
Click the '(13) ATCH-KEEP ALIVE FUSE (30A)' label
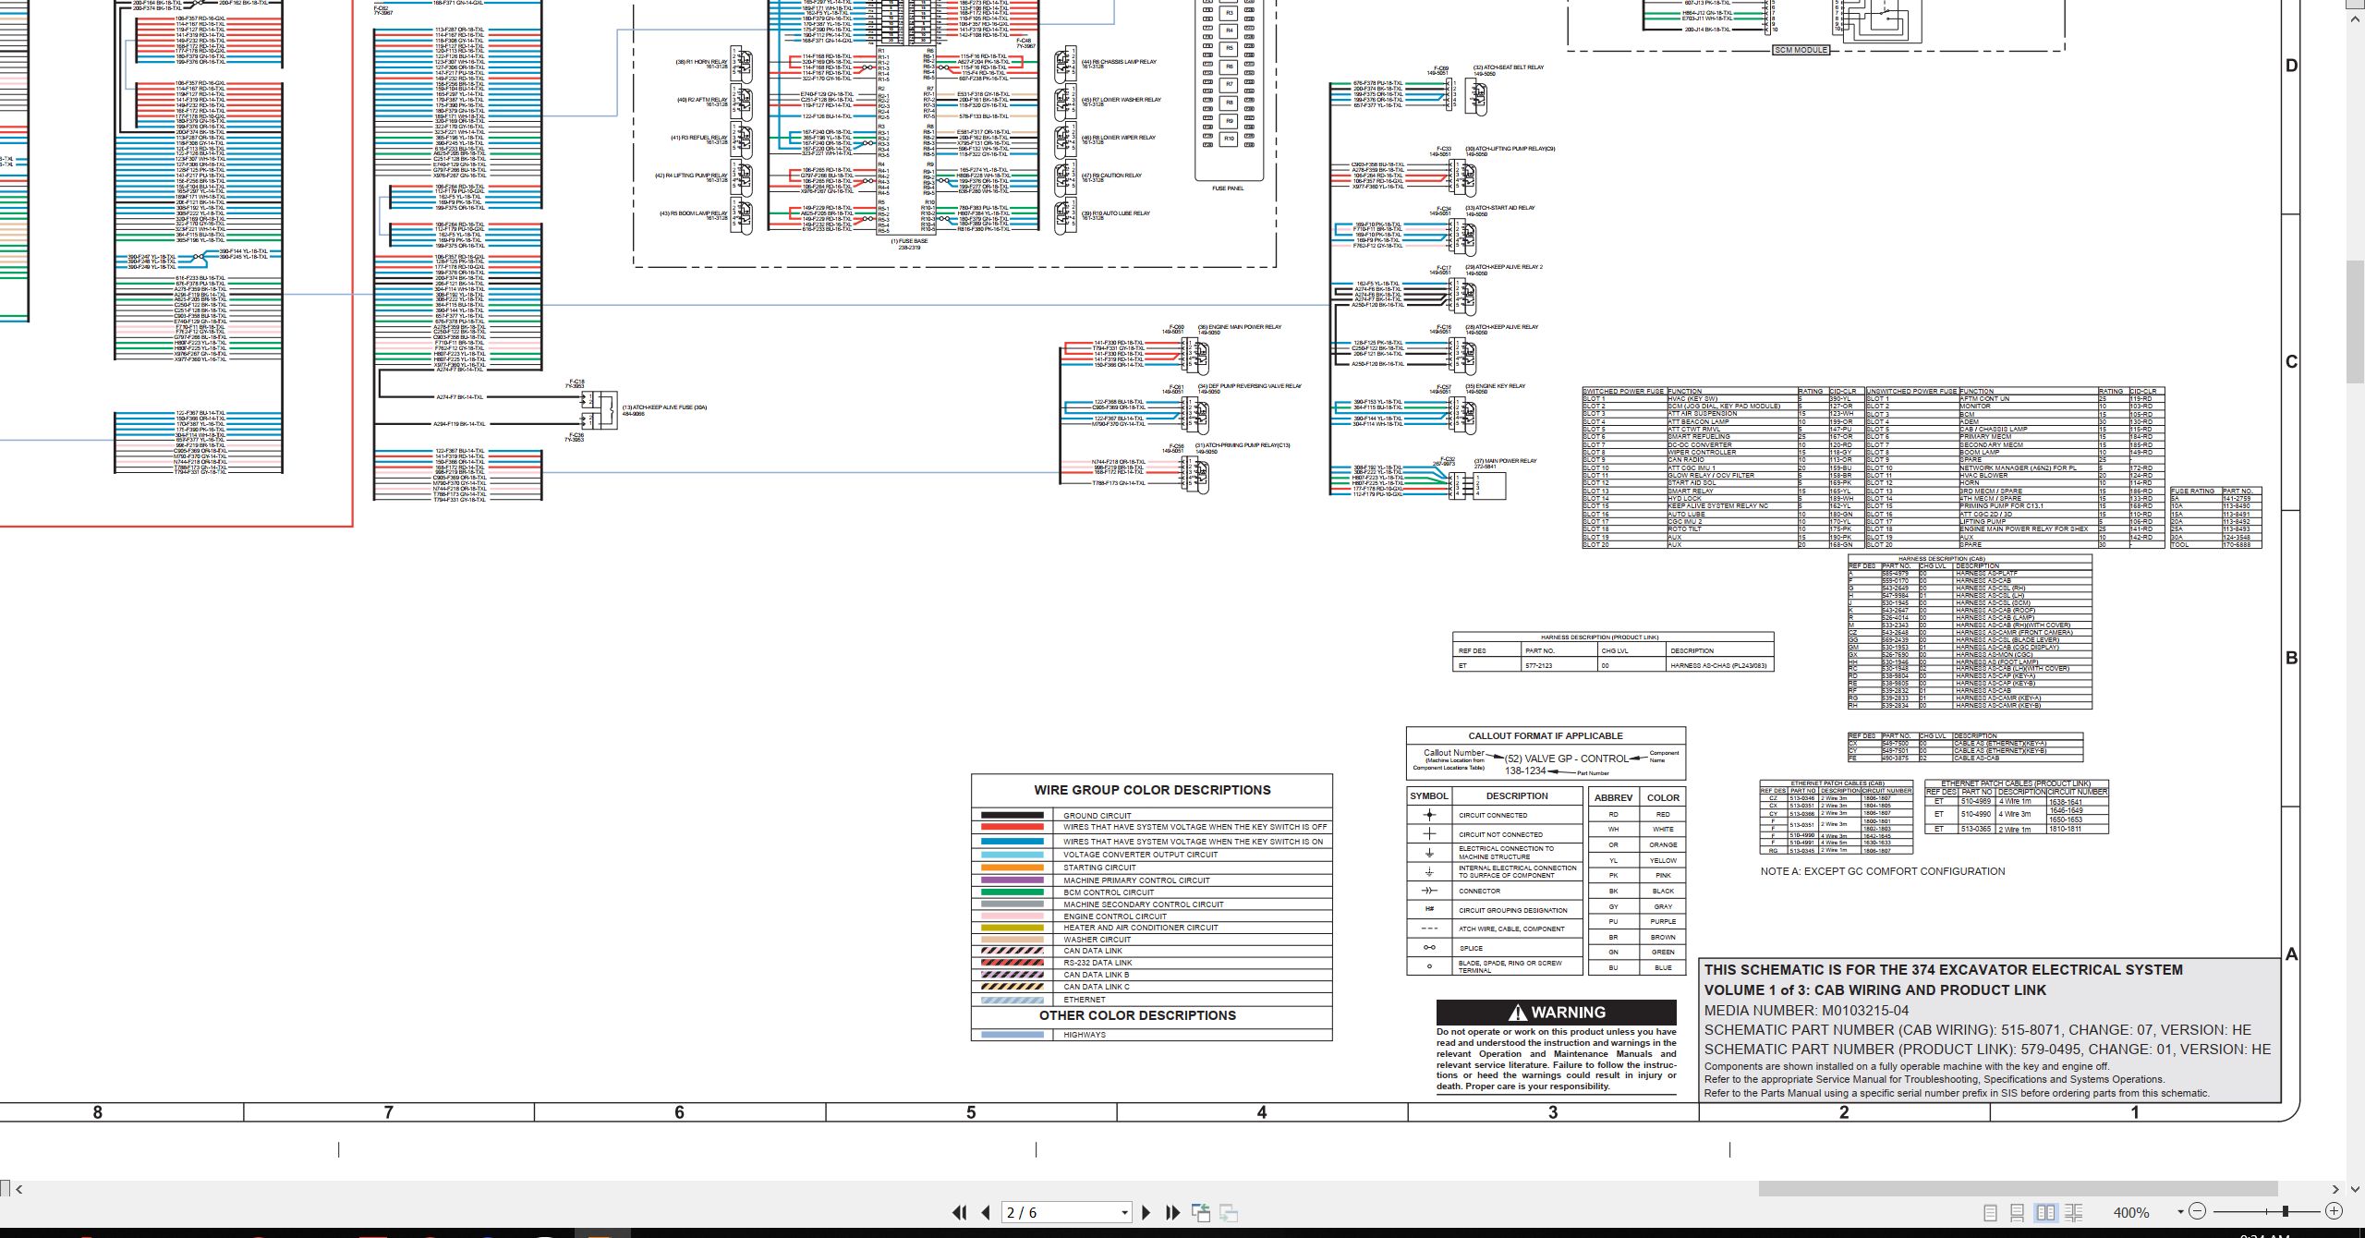coord(664,407)
